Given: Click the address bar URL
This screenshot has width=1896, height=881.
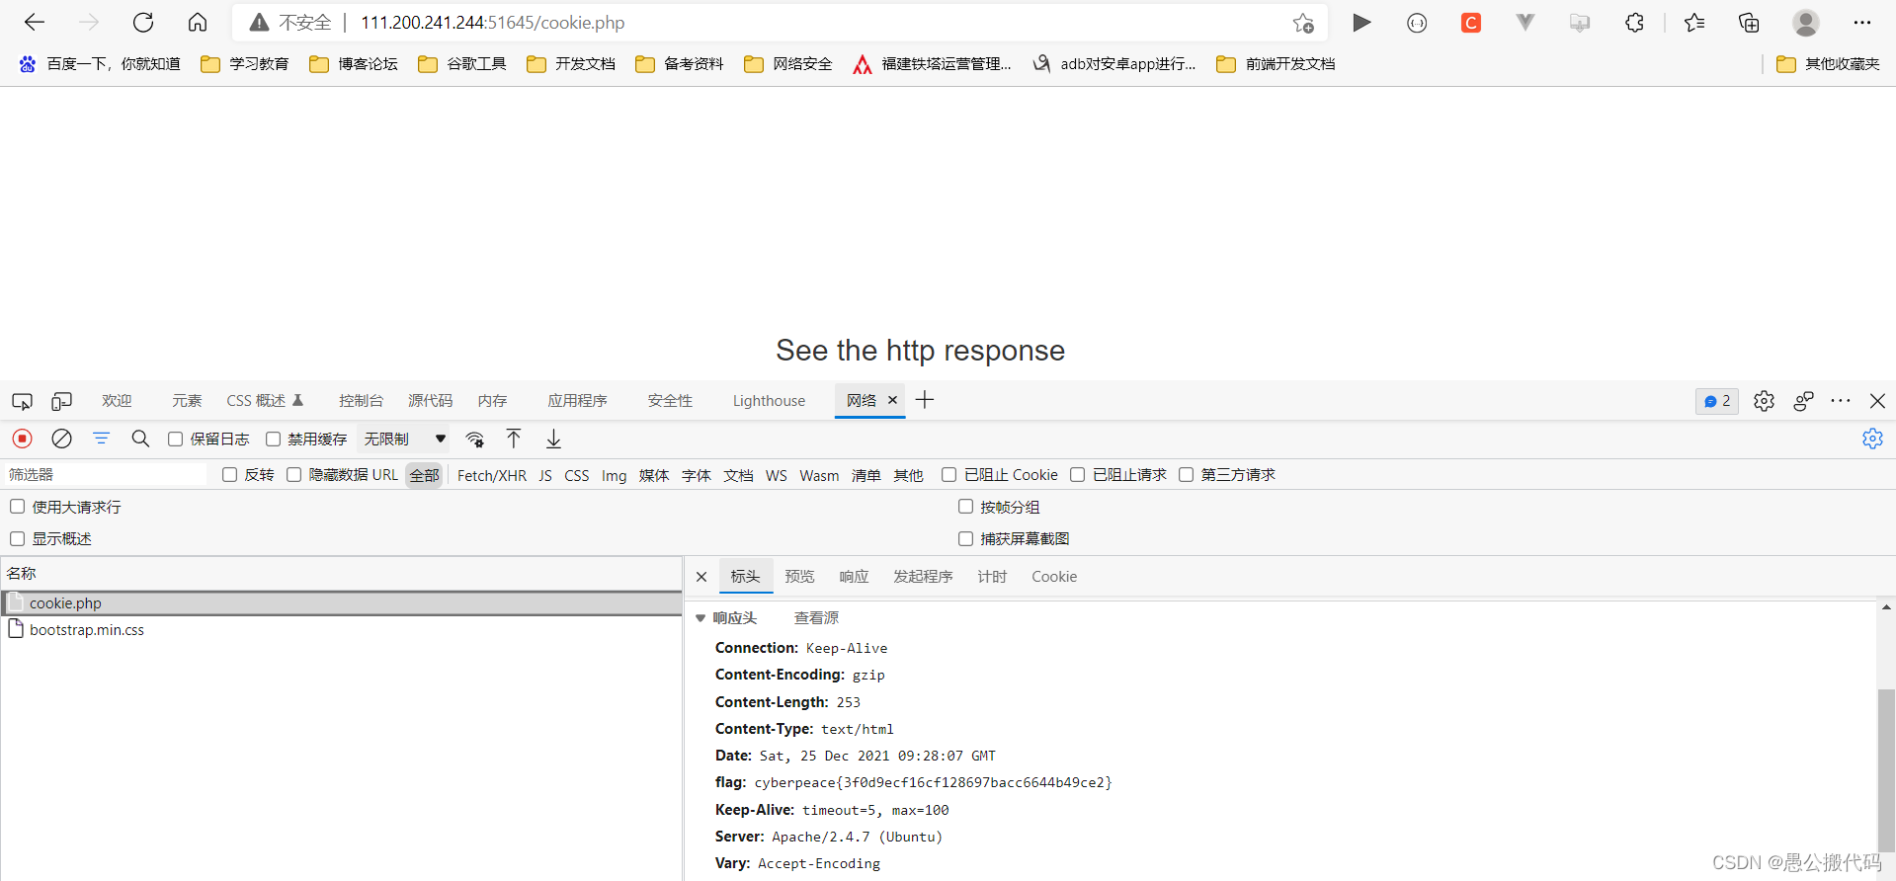Looking at the screenshot, I should coord(492,23).
